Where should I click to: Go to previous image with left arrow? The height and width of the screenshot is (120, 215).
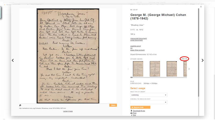pos(13,60)
